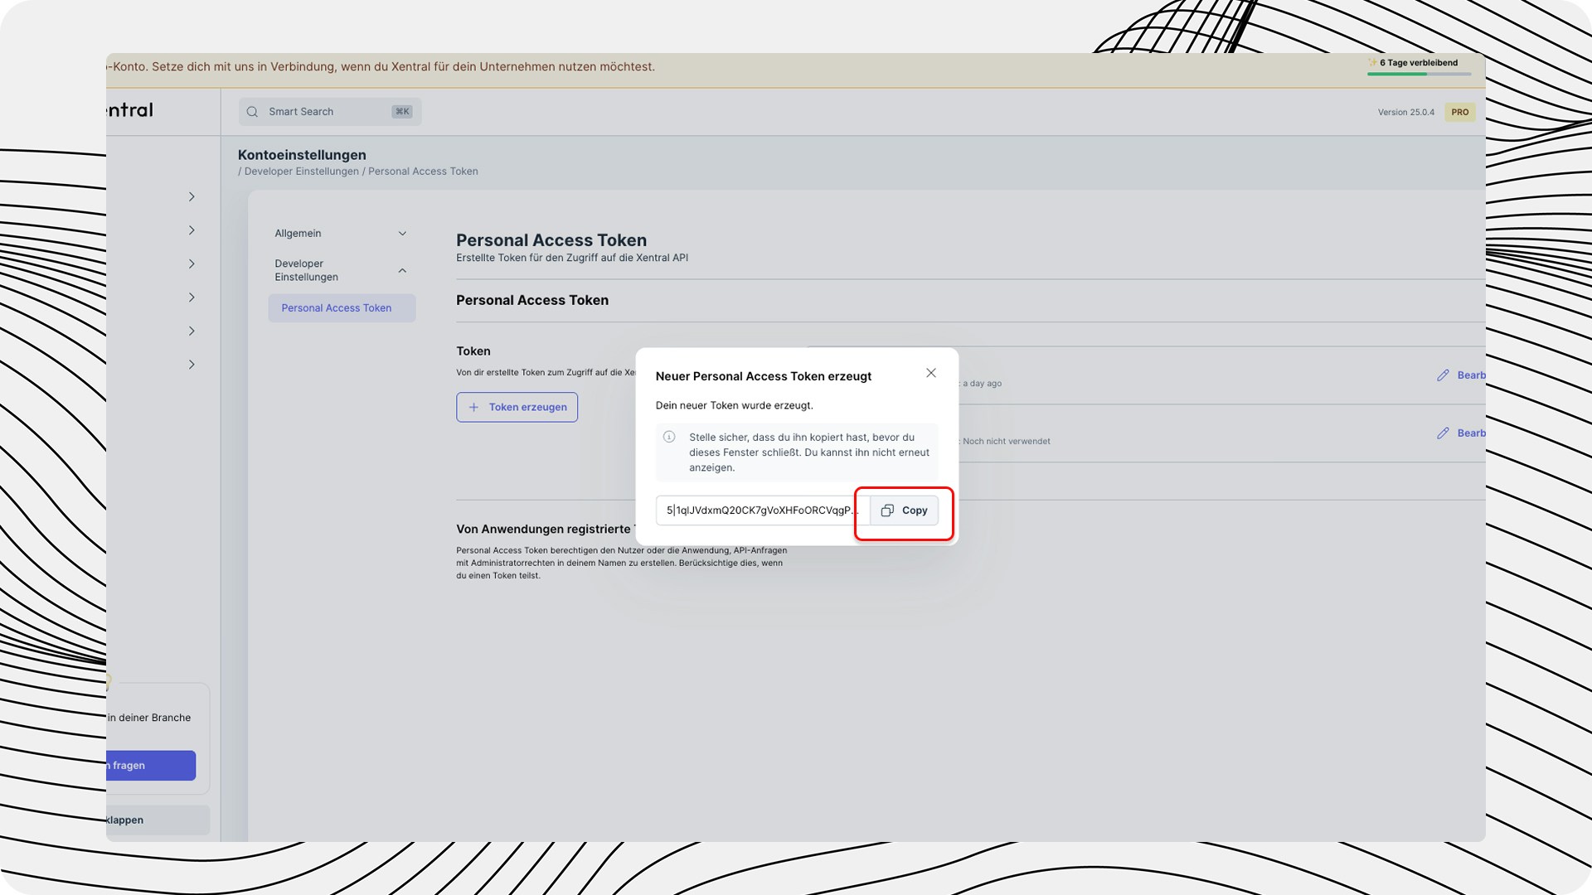Expand the fifth sidebar navigation chevron
Viewport: 1592px width, 895px height.
coord(192,331)
